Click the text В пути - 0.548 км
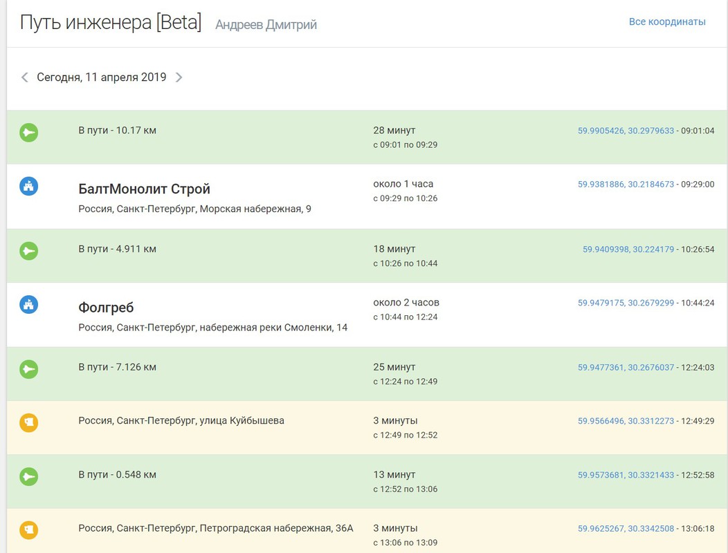Image resolution: width=728 pixels, height=553 pixels. pyautogui.click(x=117, y=475)
